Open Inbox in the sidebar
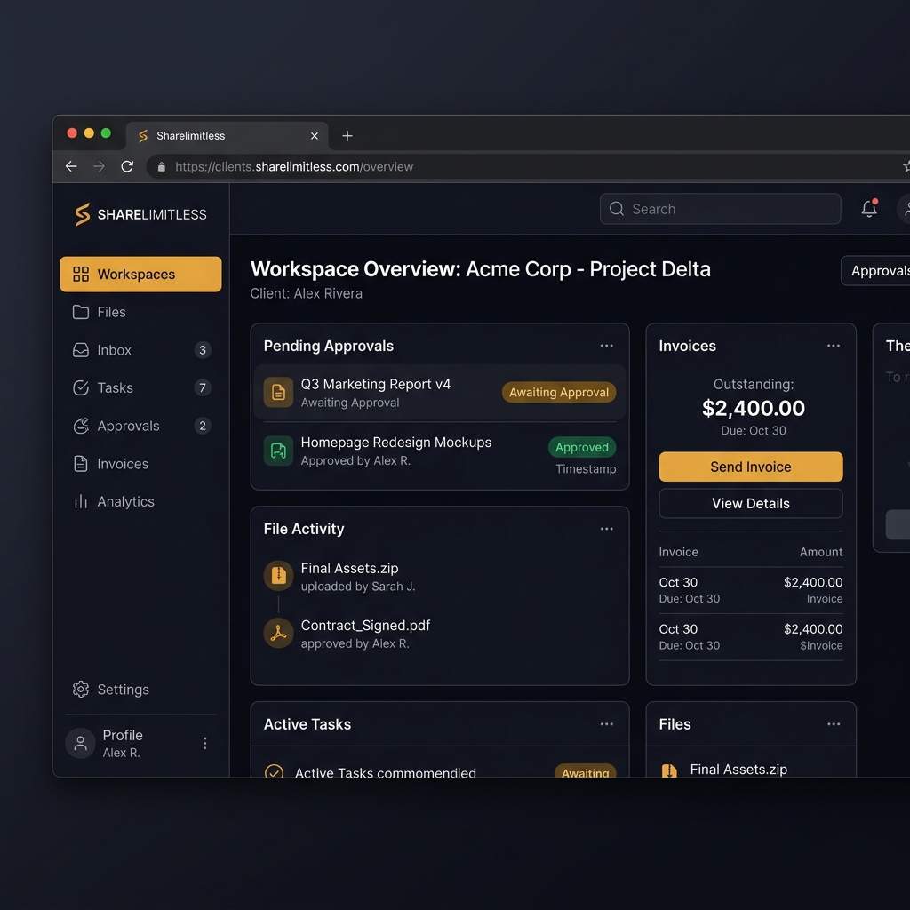Image resolution: width=910 pixels, height=910 pixels. point(140,350)
